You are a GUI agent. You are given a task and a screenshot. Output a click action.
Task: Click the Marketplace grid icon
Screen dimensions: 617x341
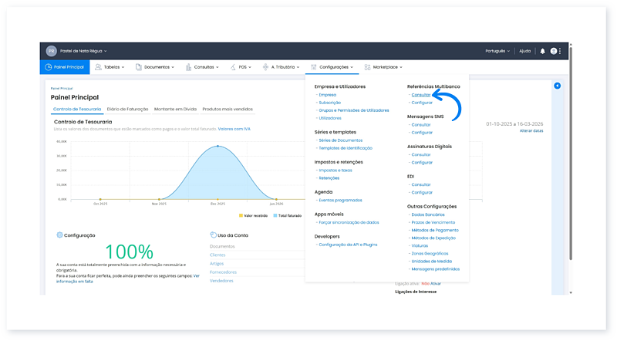click(x=367, y=67)
